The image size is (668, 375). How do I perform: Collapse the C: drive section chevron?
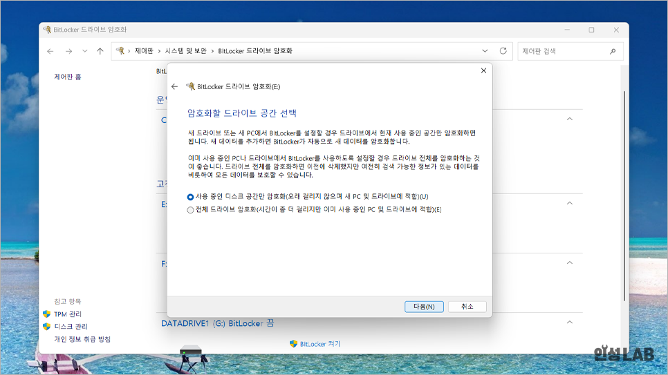click(570, 119)
